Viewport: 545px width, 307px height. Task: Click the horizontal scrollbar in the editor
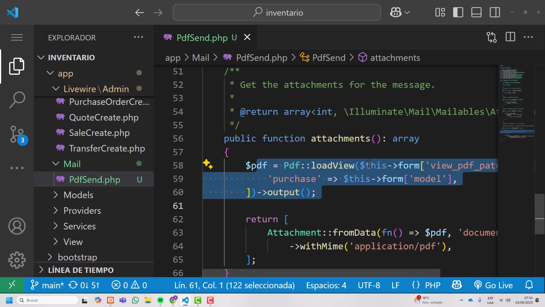point(321,273)
